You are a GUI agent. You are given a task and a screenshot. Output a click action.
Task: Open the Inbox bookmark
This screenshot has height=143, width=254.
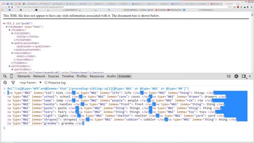click(x=147, y=10)
